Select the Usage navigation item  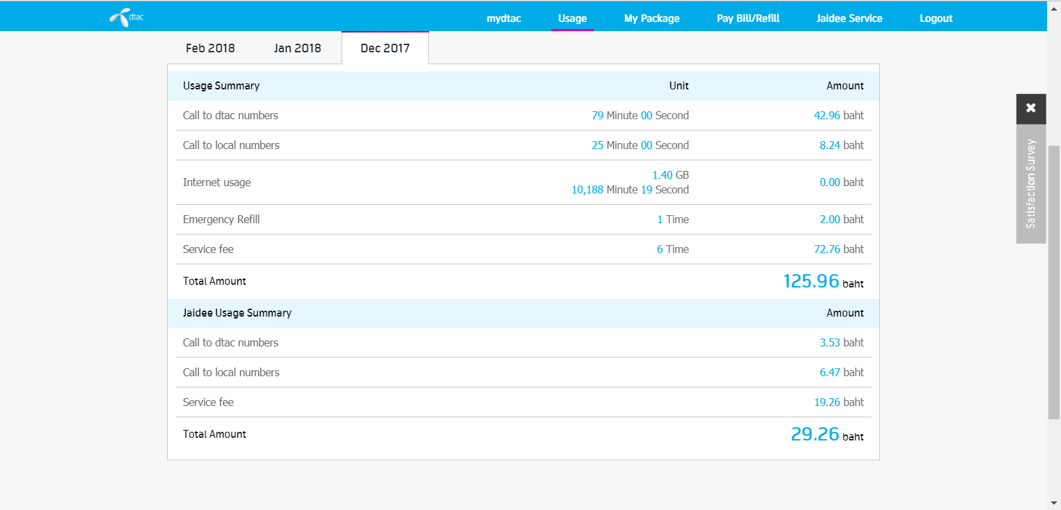[x=572, y=19]
